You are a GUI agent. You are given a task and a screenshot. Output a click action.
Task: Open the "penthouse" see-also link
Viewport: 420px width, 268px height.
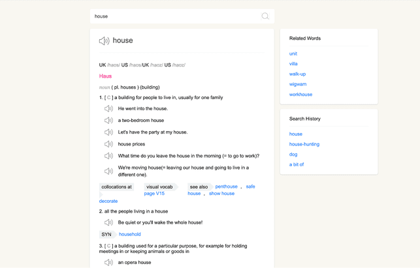[226, 186]
